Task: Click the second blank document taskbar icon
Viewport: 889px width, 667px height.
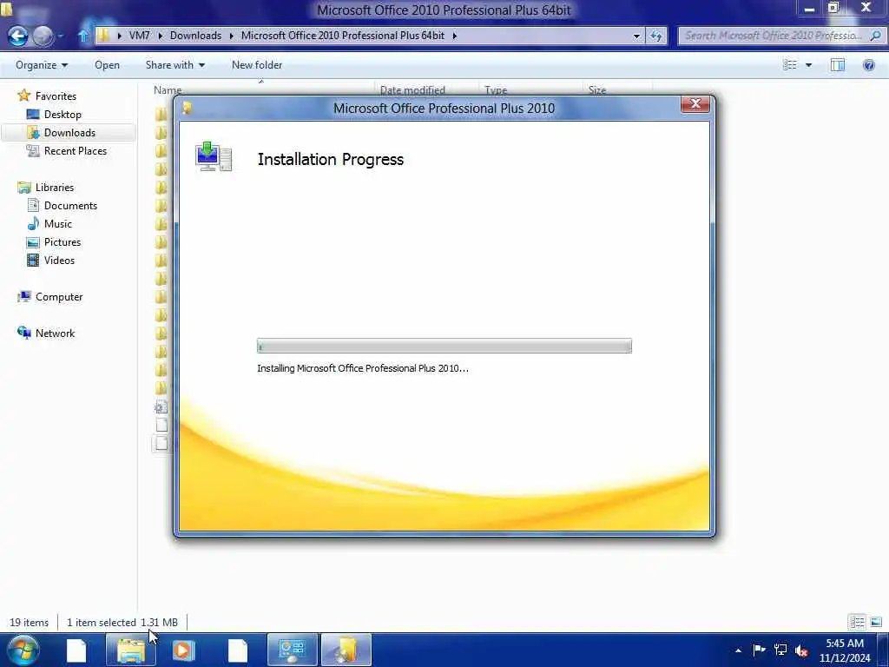Action: (238, 650)
